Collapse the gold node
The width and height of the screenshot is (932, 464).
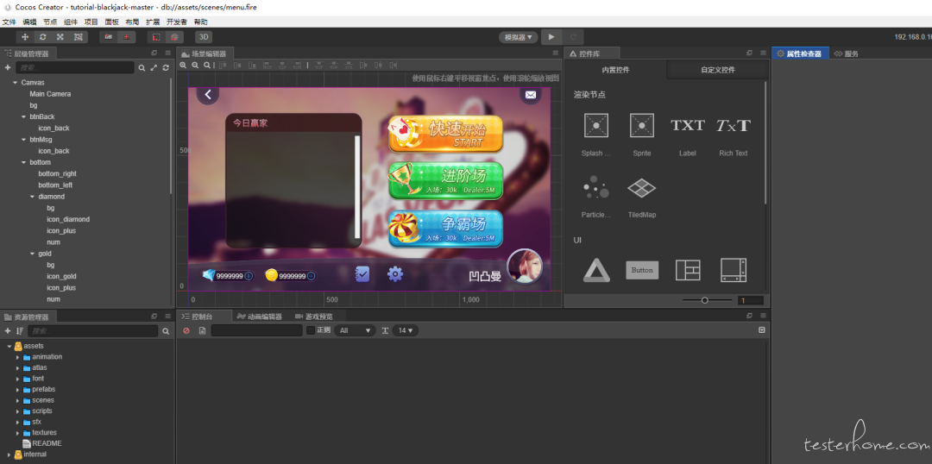(32, 254)
